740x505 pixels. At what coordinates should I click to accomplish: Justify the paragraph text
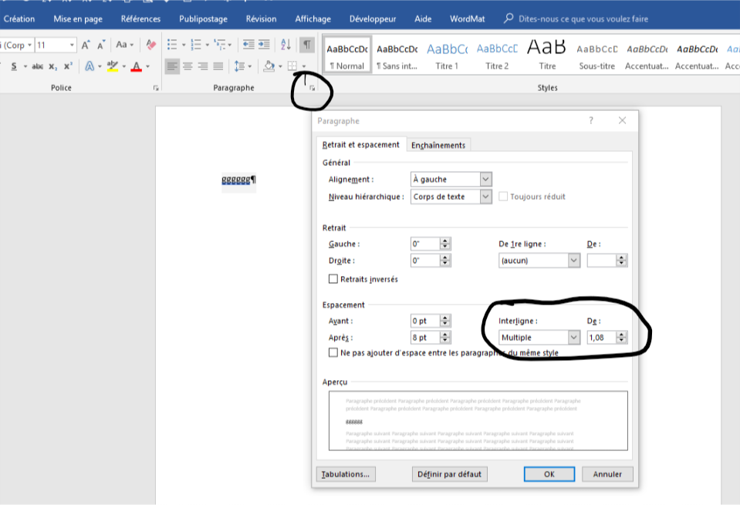coord(218,66)
